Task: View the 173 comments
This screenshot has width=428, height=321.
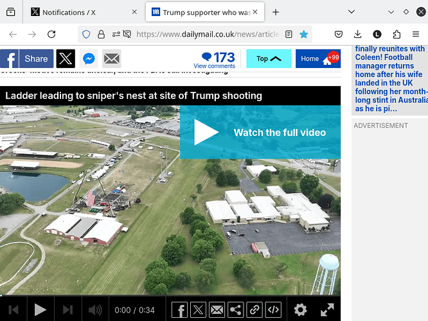Action: pyautogui.click(x=215, y=60)
